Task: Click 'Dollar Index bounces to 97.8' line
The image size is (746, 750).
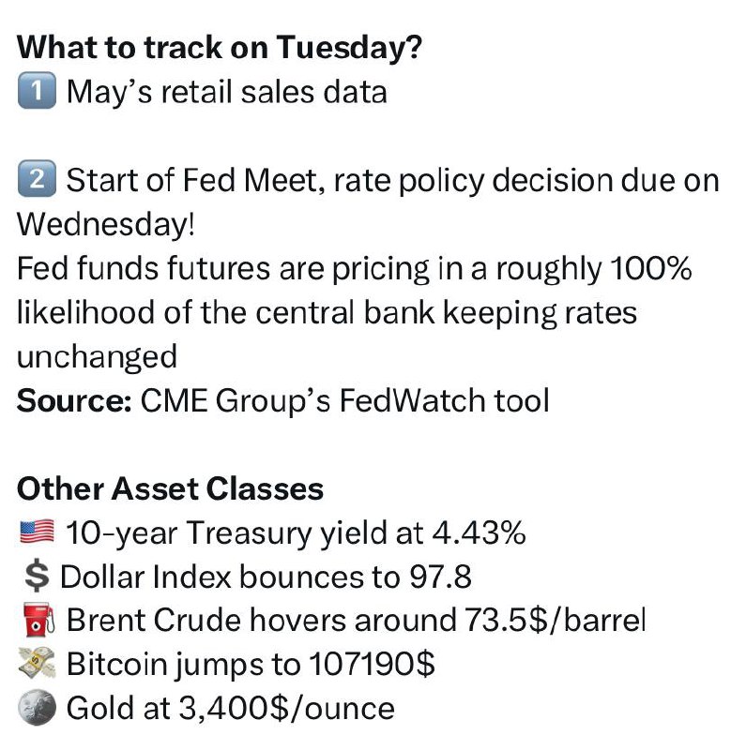Action: pyautogui.click(x=266, y=577)
